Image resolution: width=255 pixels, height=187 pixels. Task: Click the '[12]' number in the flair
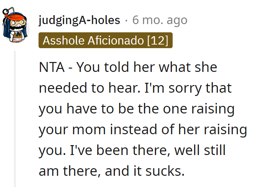pos(157,40)
